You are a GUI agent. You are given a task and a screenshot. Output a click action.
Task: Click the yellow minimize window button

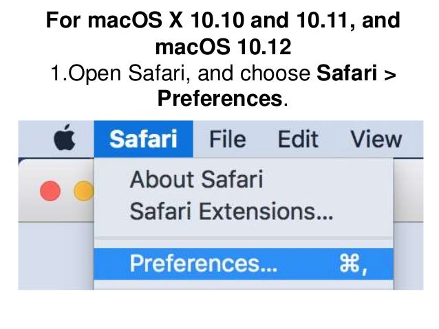tap(83, 191)
